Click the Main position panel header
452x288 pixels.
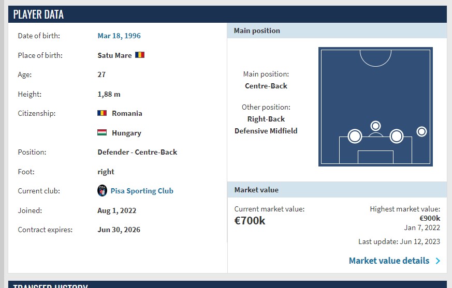[x=257, y=31]
